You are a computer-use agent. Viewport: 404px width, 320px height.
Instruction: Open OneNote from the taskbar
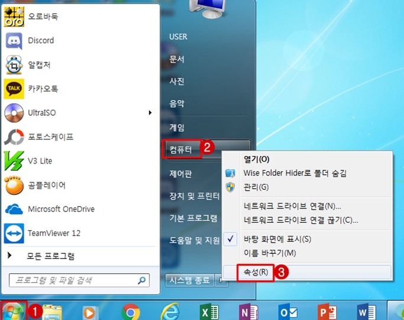tap(249, 312)
